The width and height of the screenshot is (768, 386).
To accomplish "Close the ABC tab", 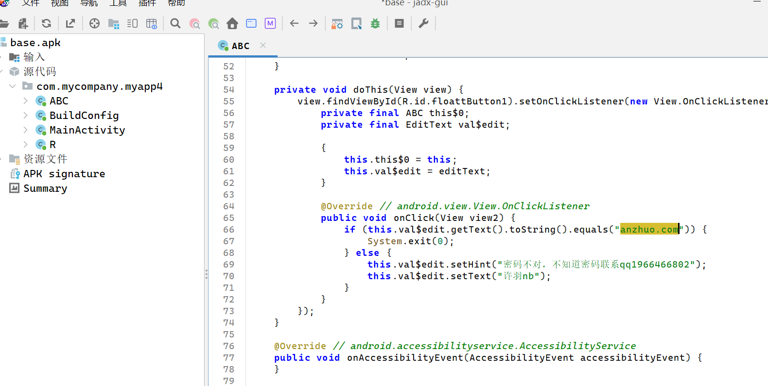I will [x=263, y=45].
